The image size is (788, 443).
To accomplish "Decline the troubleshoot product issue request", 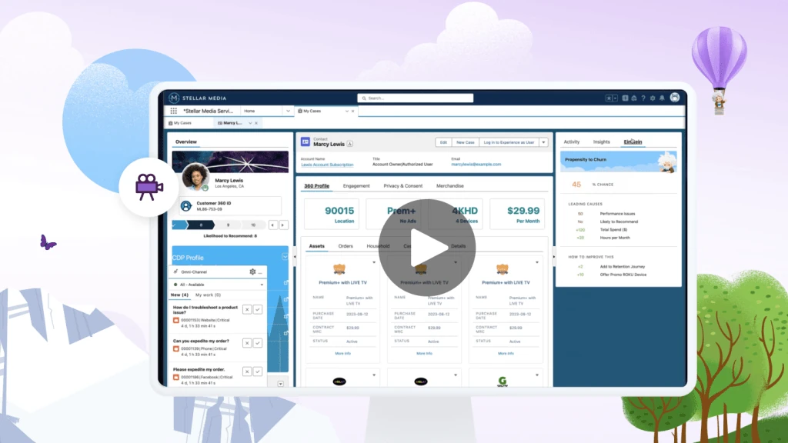I will (x=247, y=309).
